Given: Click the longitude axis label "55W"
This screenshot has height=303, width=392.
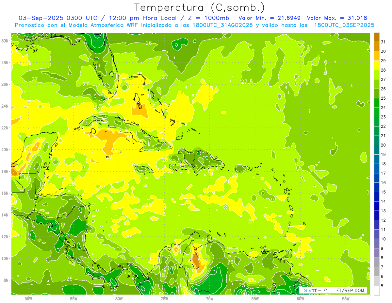Looking at the screenshot, I should pos(346,299).
